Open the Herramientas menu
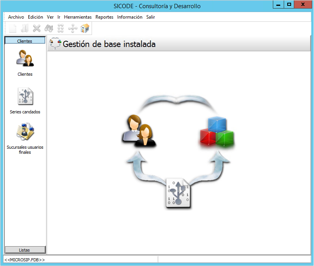Image resolution: width=314 pixels, height=266 pixels. 78,17
